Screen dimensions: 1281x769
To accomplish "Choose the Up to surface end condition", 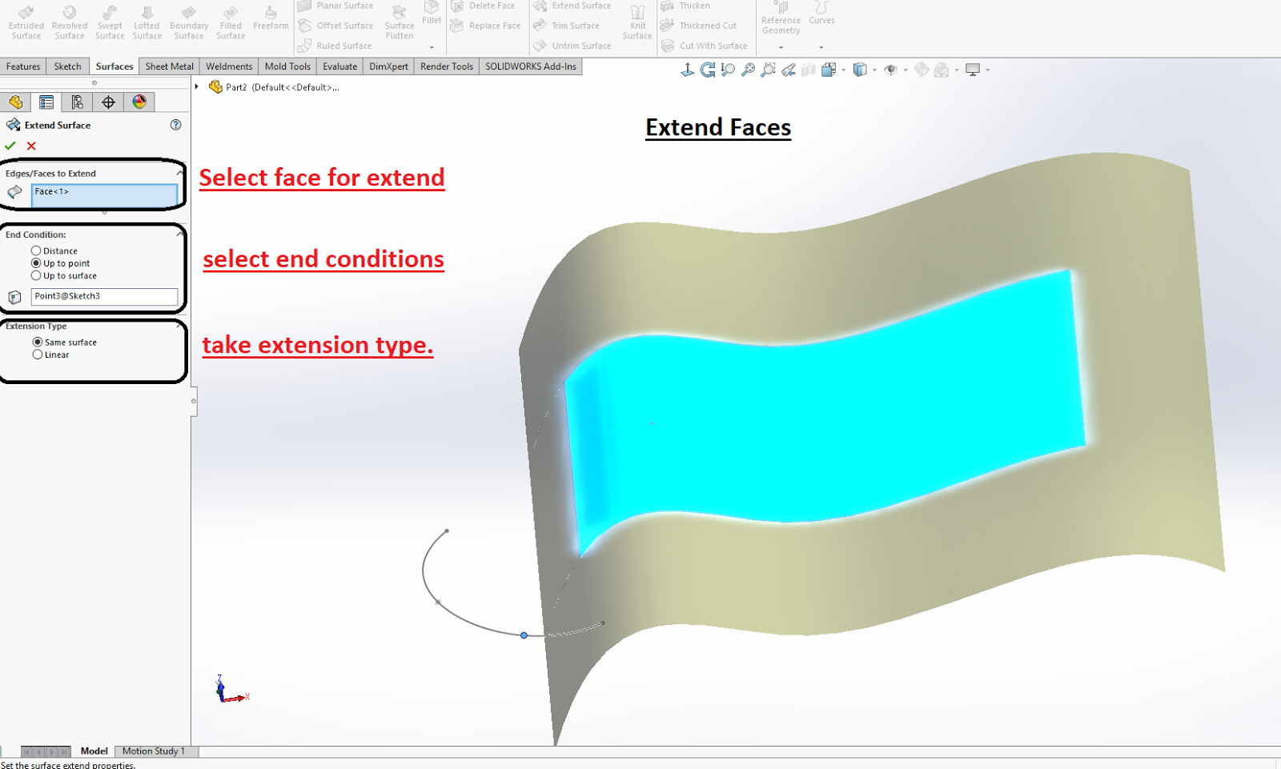I will click(37, 275).
